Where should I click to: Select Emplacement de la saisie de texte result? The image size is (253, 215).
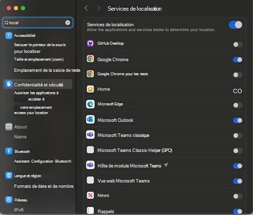47,70
